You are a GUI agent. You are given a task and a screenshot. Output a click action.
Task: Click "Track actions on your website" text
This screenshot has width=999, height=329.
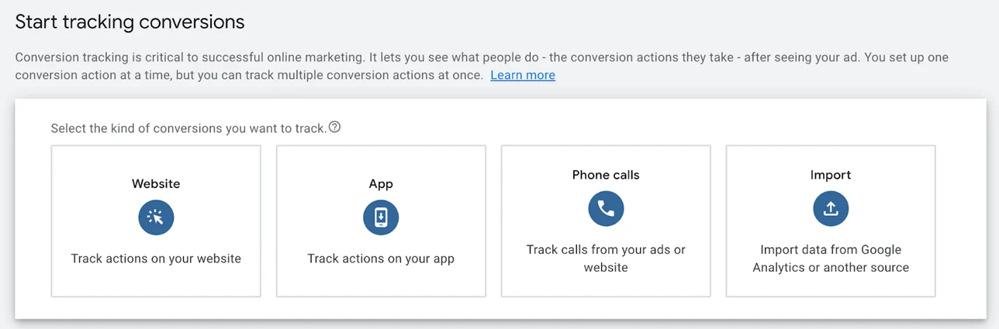pos(156,259)
